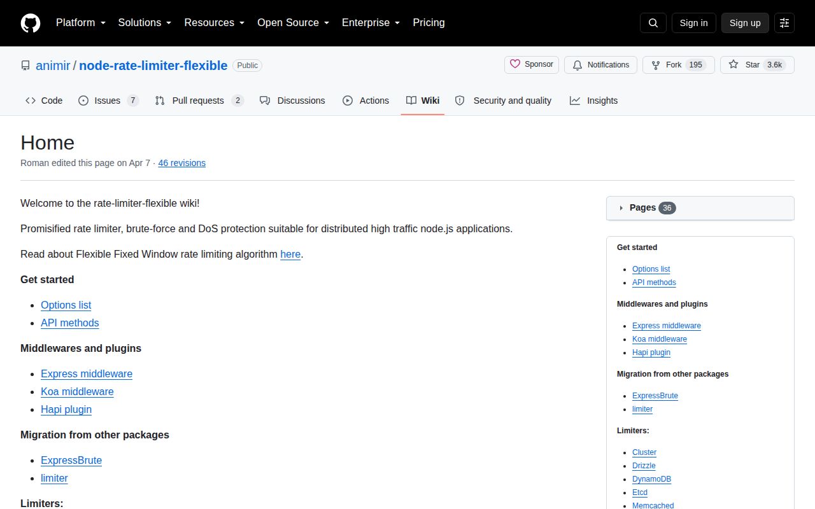Screen dimensions: 815x509
Task: Open Options list in main content
Action: [x=66, y=305]
